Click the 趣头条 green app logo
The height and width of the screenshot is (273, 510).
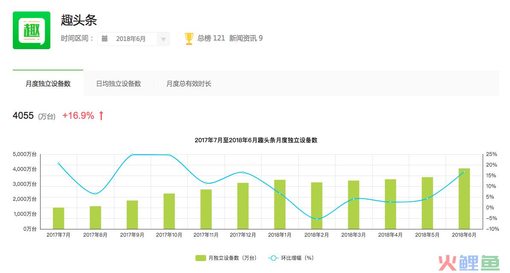point(32,30)
